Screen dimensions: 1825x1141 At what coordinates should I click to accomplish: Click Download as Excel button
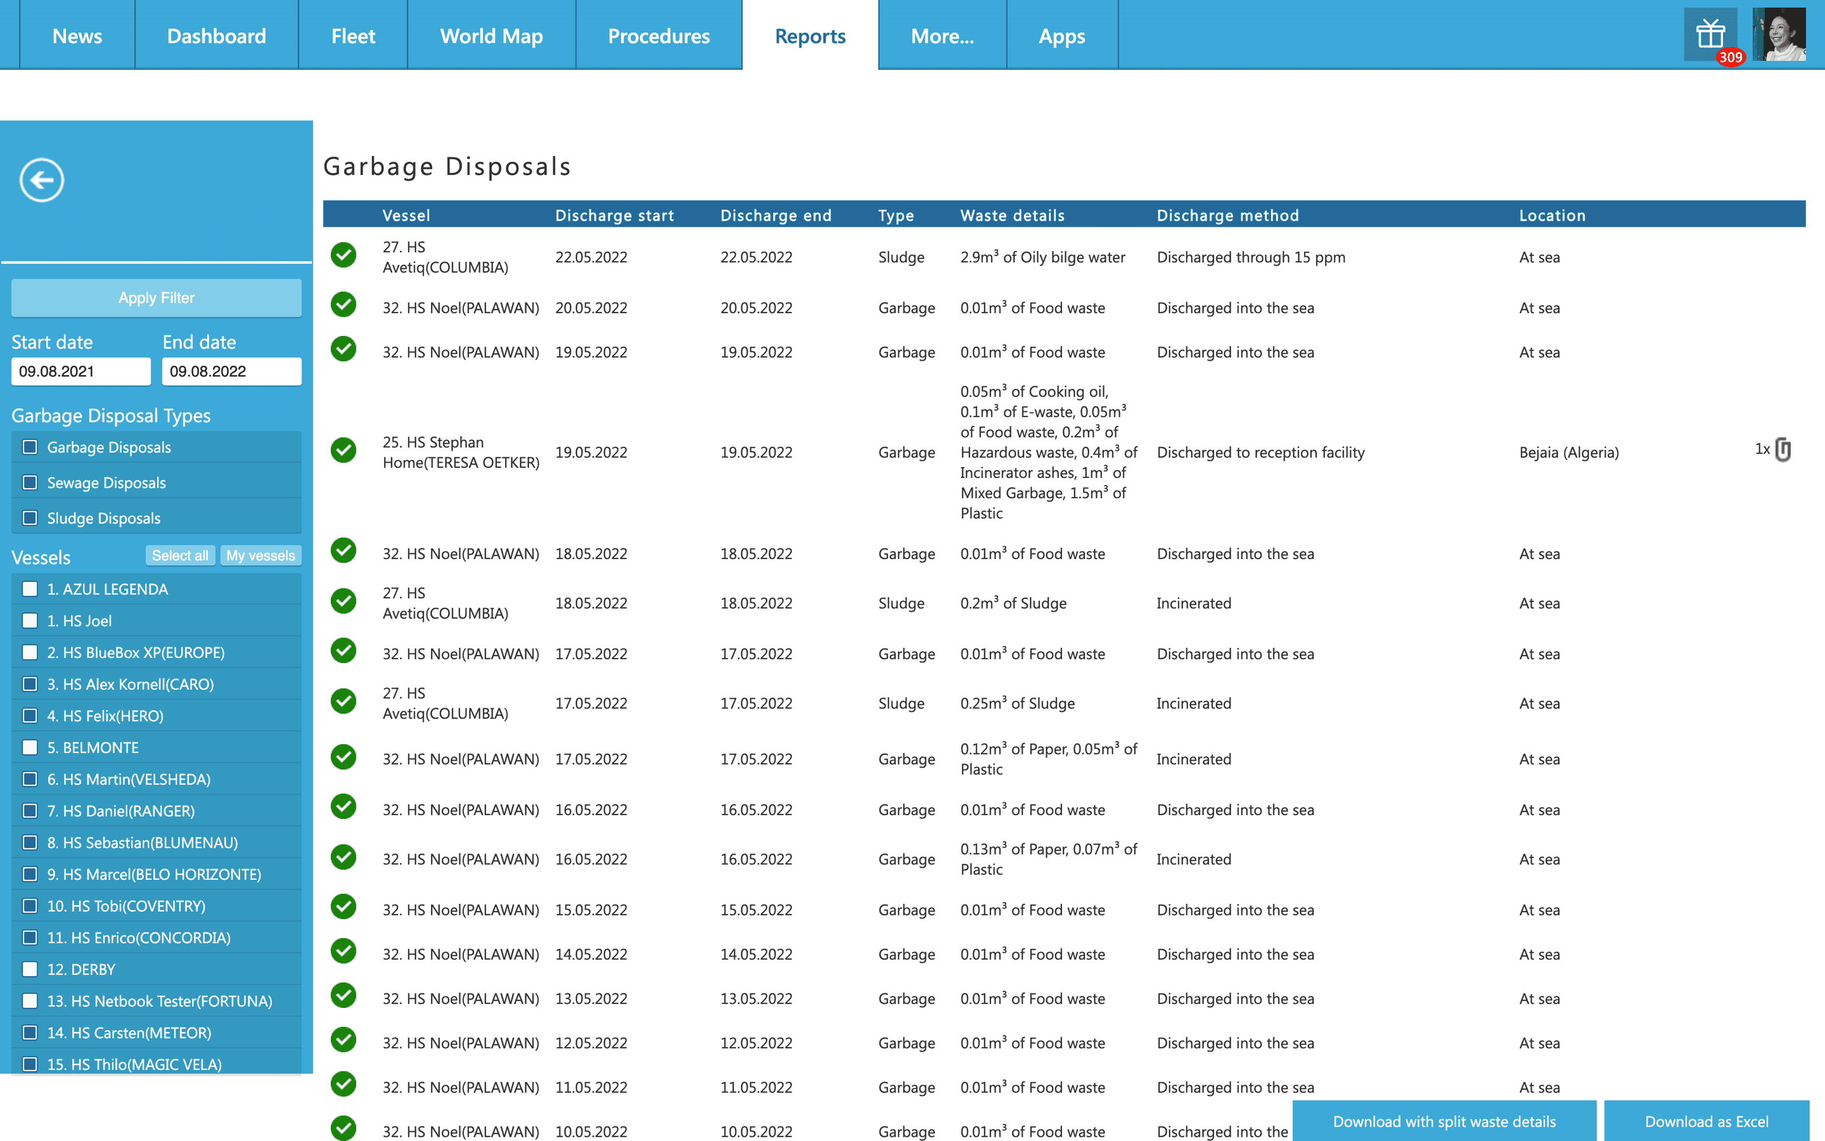[1707, 1121]
